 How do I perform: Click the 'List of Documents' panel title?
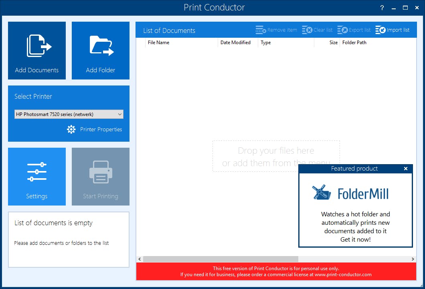tap(169, 31)
